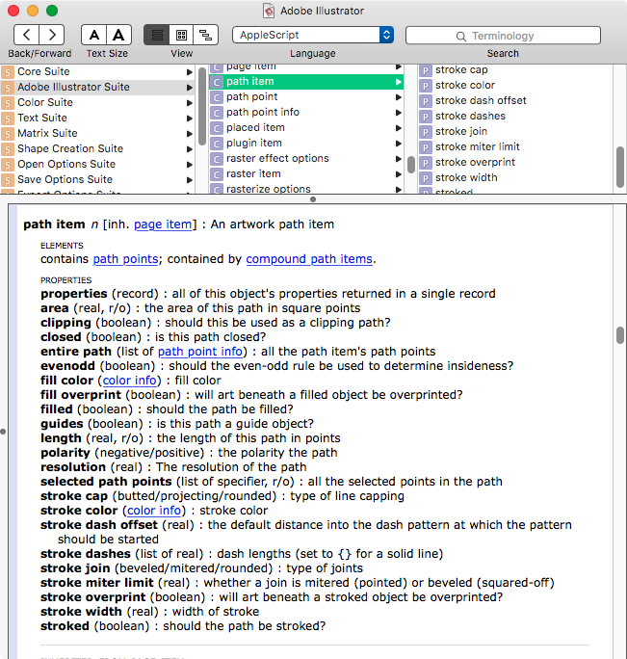Click the P icon beside stroke dashes
Image resolution: width=627 pixels, height=659 pixels.
pyautogui.click(x=426, y=117)
